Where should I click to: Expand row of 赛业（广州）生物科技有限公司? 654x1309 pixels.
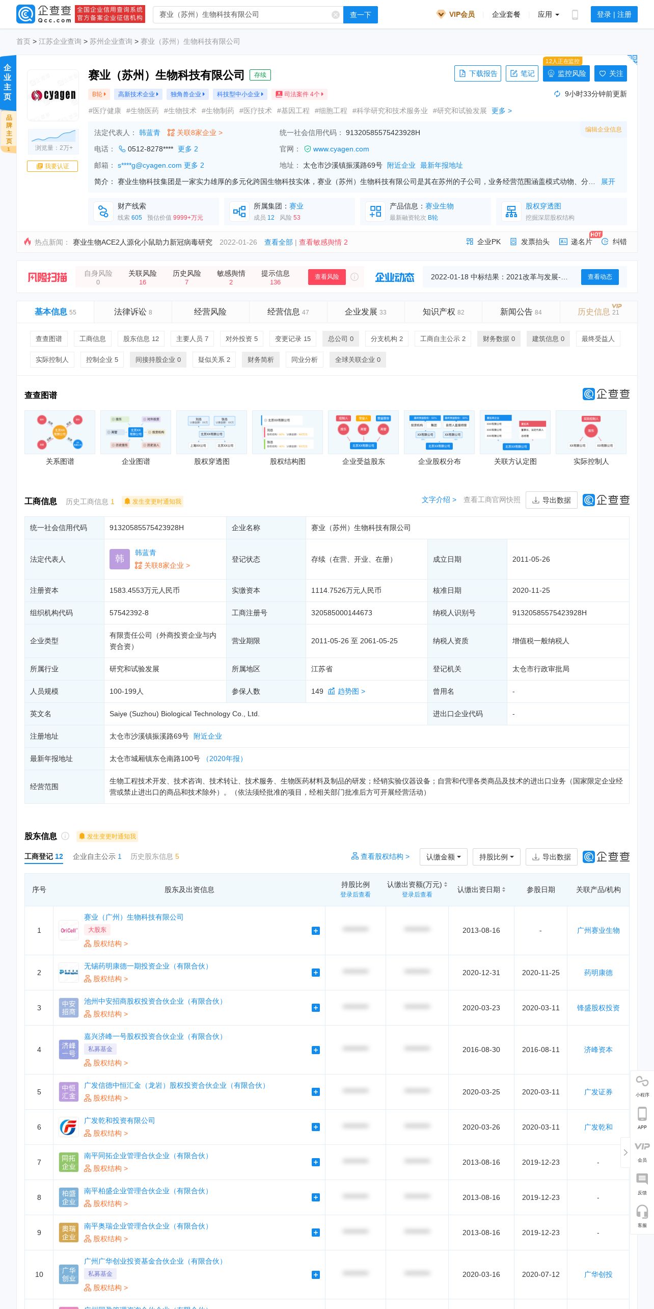point(316,930)
